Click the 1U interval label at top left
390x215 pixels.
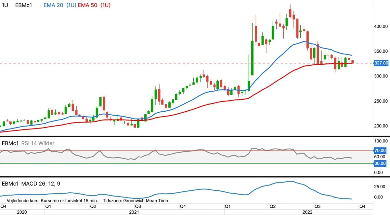[5, 5]
